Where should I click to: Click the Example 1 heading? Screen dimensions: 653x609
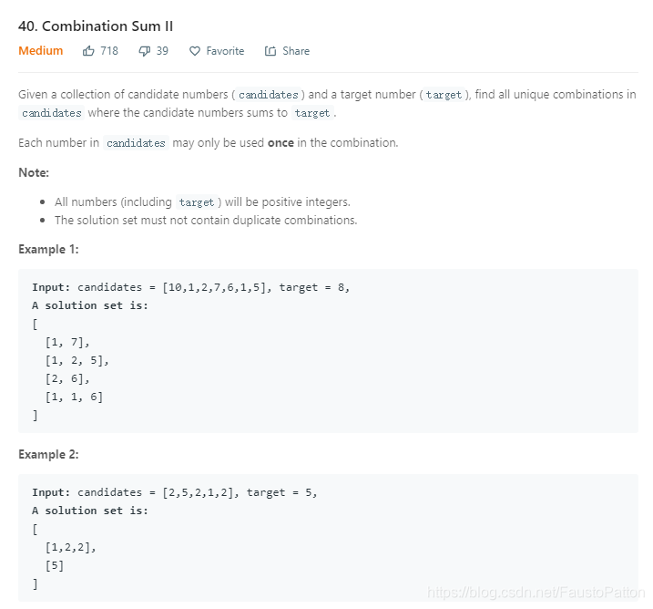coord(48,249)
